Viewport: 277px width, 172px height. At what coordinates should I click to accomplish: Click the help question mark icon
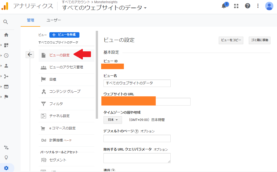pos(247,6)
